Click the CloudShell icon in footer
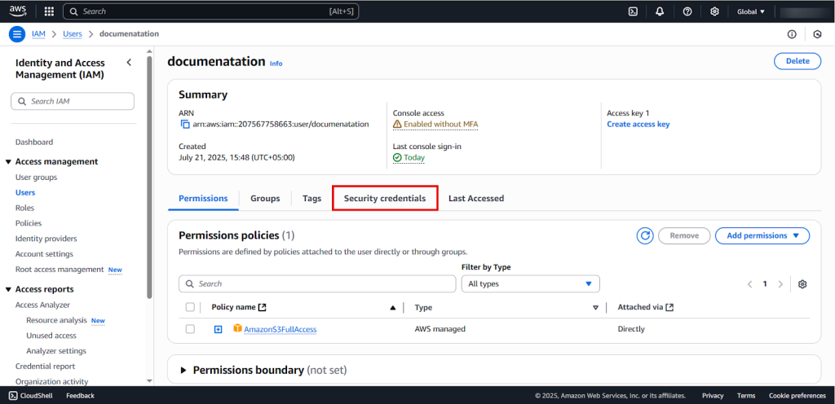The height and width of the screenshot is (404, 835). tap(13, 396)
